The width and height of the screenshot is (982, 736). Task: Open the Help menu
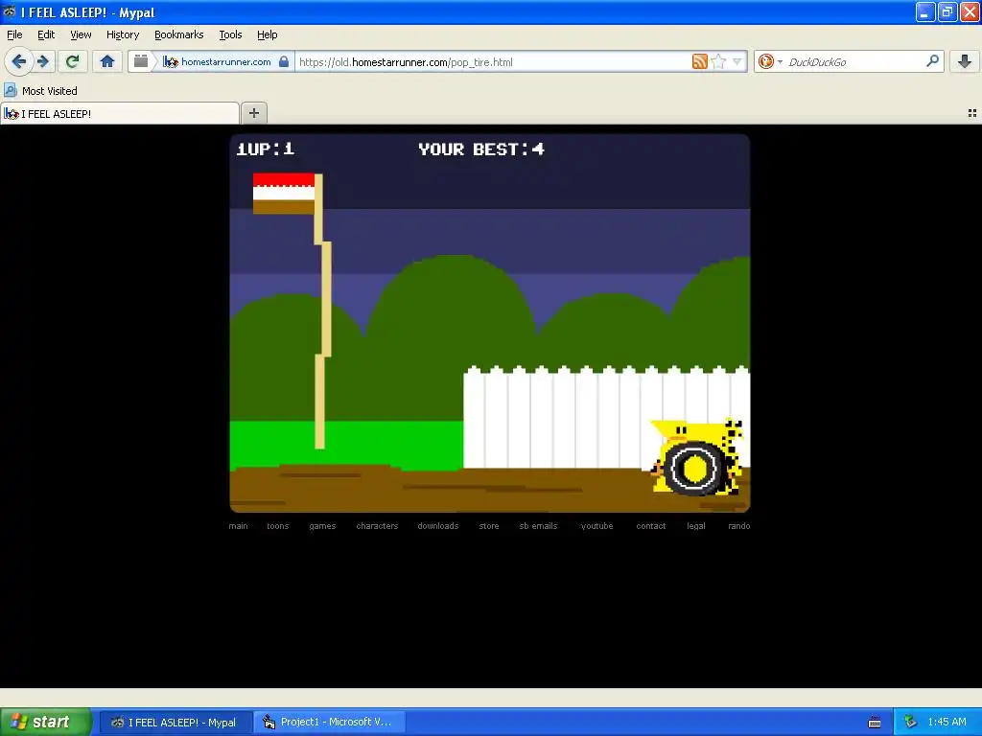click(x=268, y=34)
